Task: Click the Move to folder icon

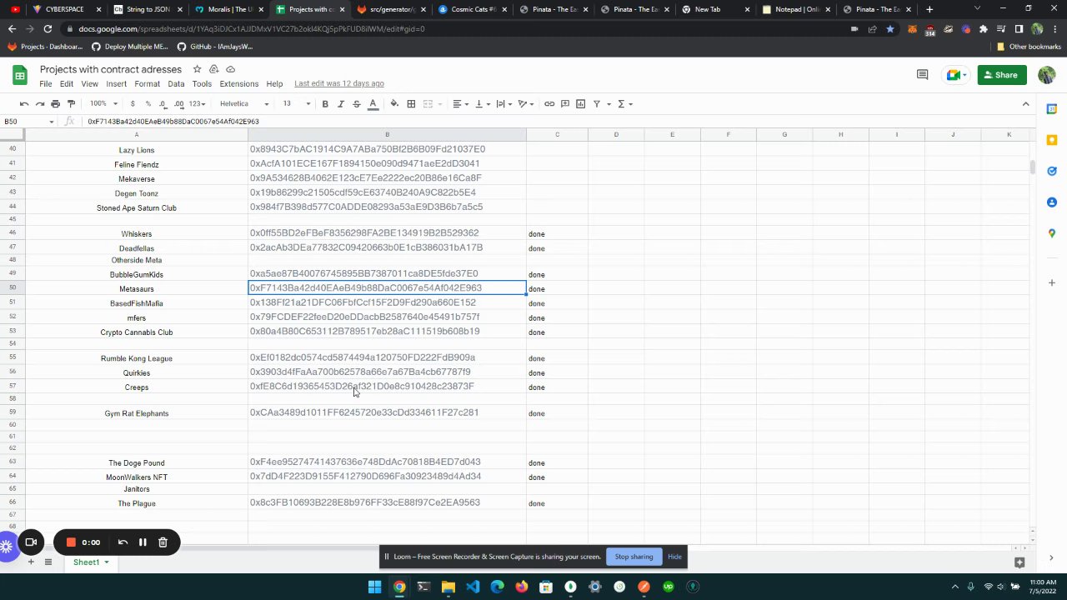Action: pos(214,69)
